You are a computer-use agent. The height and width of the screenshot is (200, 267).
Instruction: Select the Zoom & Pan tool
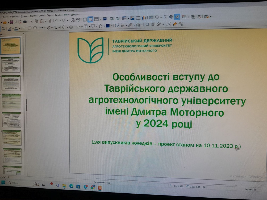(3, 29)
